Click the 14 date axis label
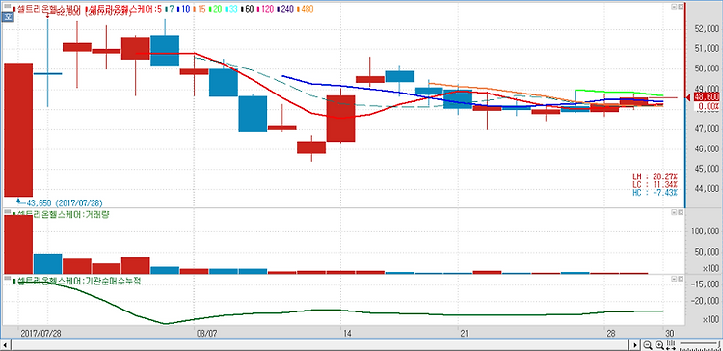723x351 pixels. (347, 333)
